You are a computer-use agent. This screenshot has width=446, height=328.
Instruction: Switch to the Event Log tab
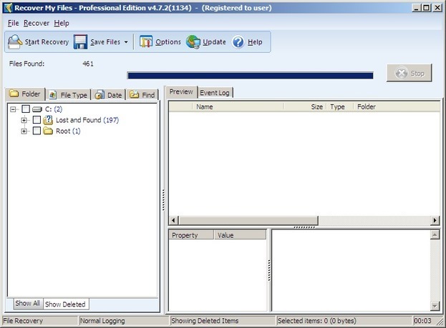point(215,92)
